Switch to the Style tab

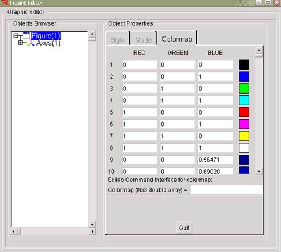pos(117,40)
